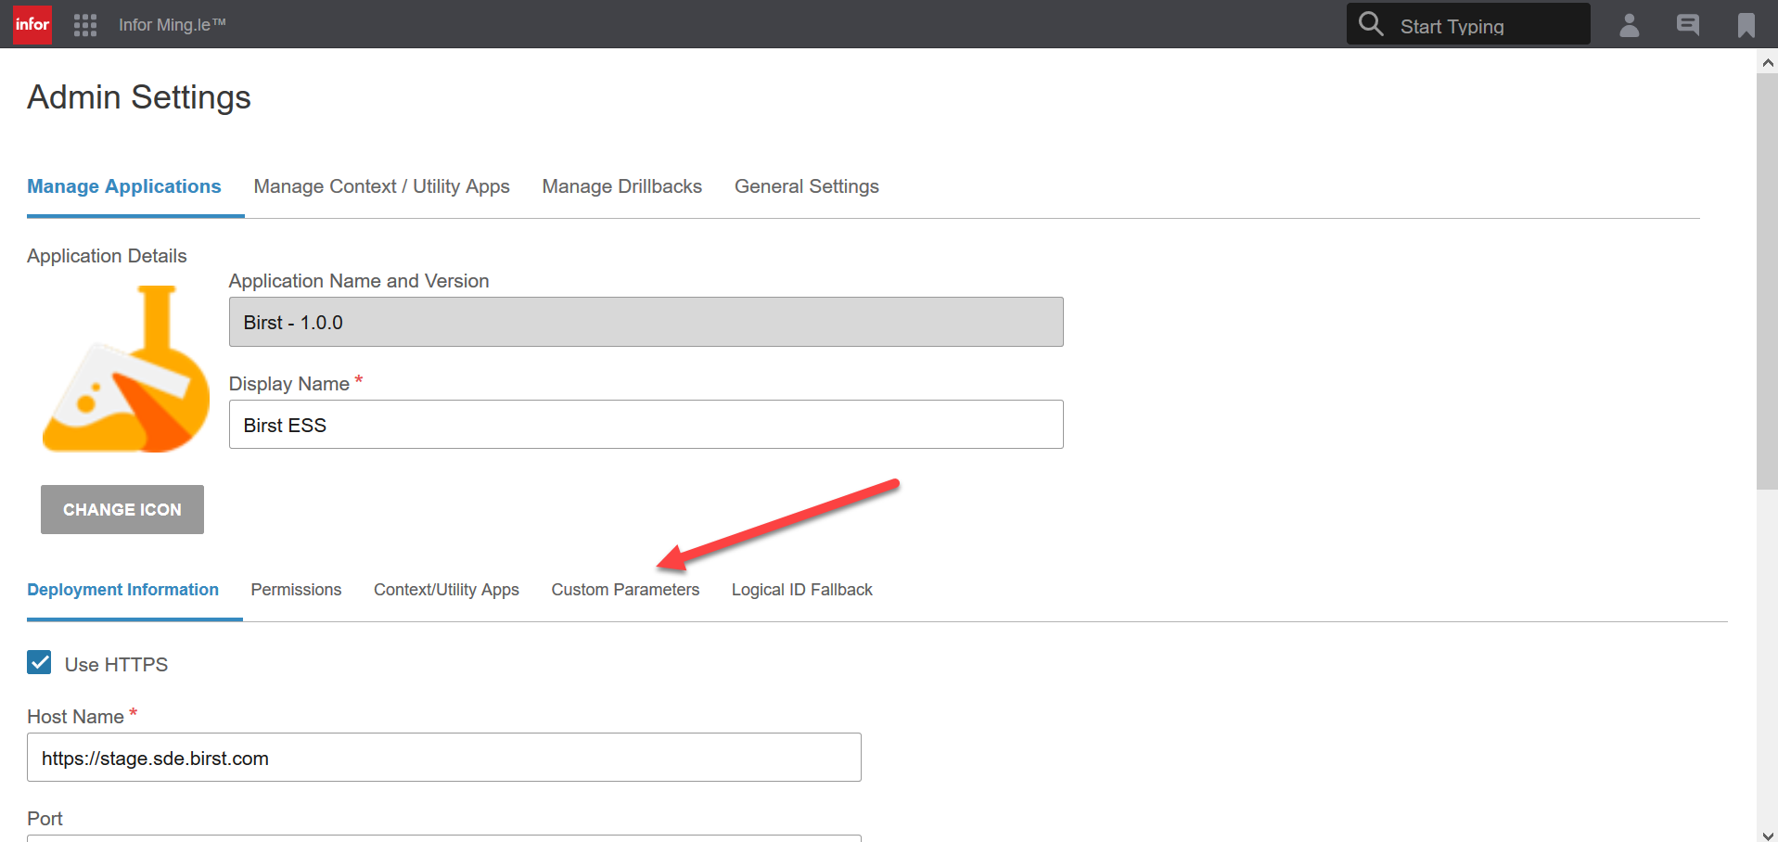The height and width of the screenshot is (842, 1778).
Task: Go to the General Settings tab
Action: click(807, 186)
